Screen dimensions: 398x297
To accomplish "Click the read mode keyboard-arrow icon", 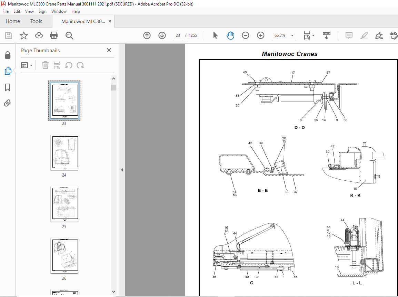I will pos(326,35).
